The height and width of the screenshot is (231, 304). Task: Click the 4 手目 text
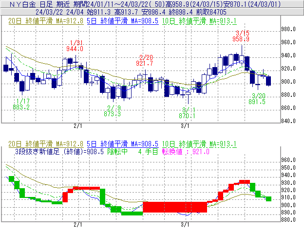click(x=148, y=151)
